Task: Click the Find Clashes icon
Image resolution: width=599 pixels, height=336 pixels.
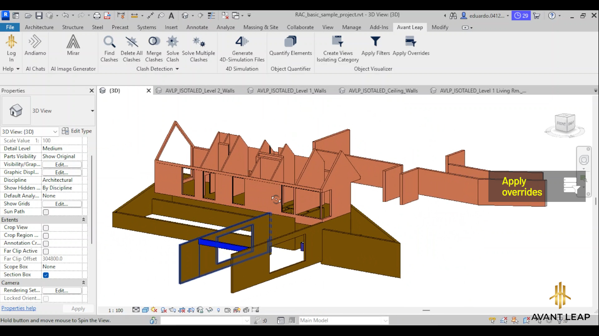Action: pyautogui.click(x=109, y=42)
